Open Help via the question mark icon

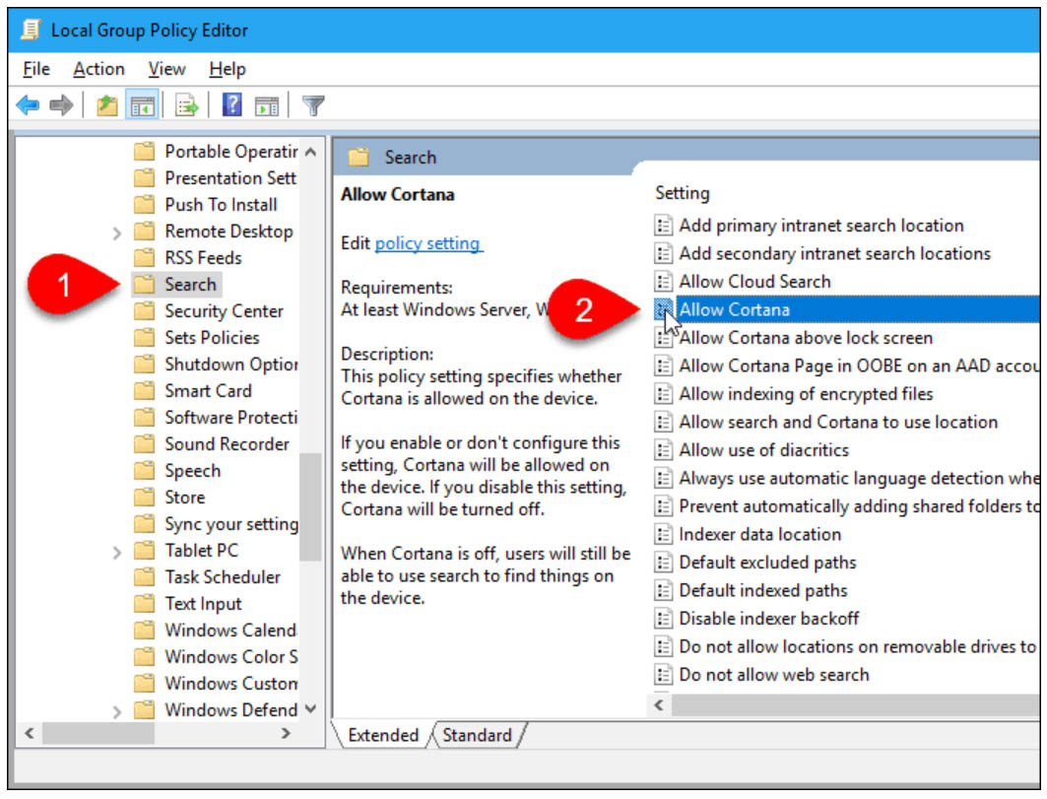coord(231,105)
